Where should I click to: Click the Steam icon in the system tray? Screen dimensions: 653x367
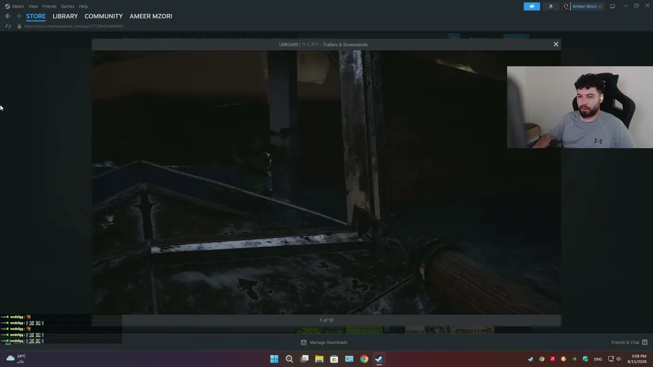point(531,359)
